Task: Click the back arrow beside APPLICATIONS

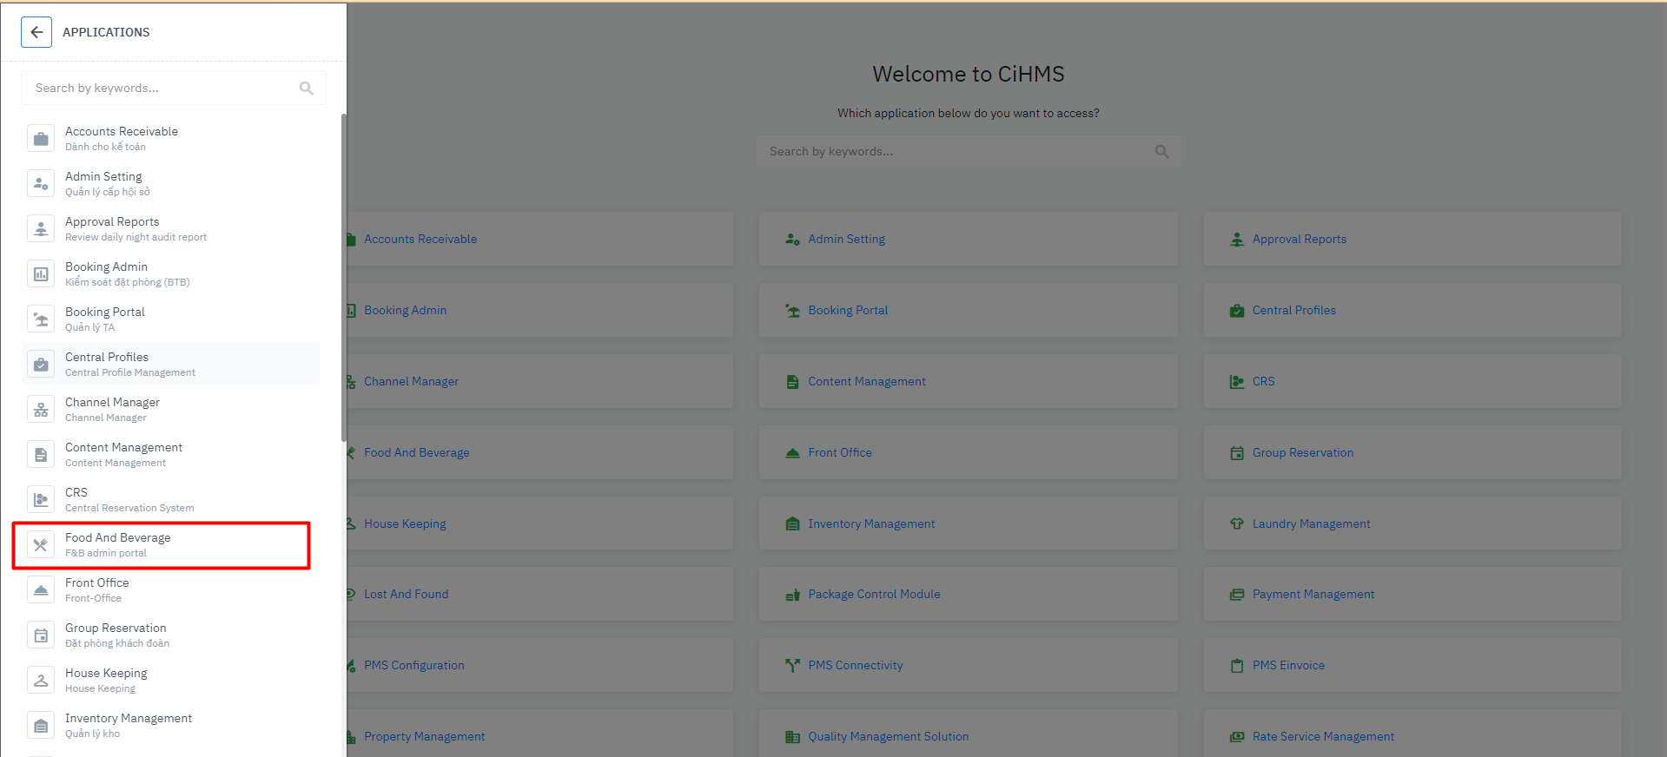Action: (36, 32)
